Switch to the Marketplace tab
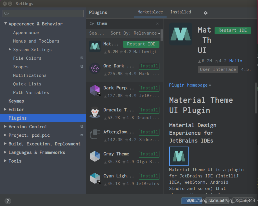This screenshot has width=258, height=206. tap(150, 12)
